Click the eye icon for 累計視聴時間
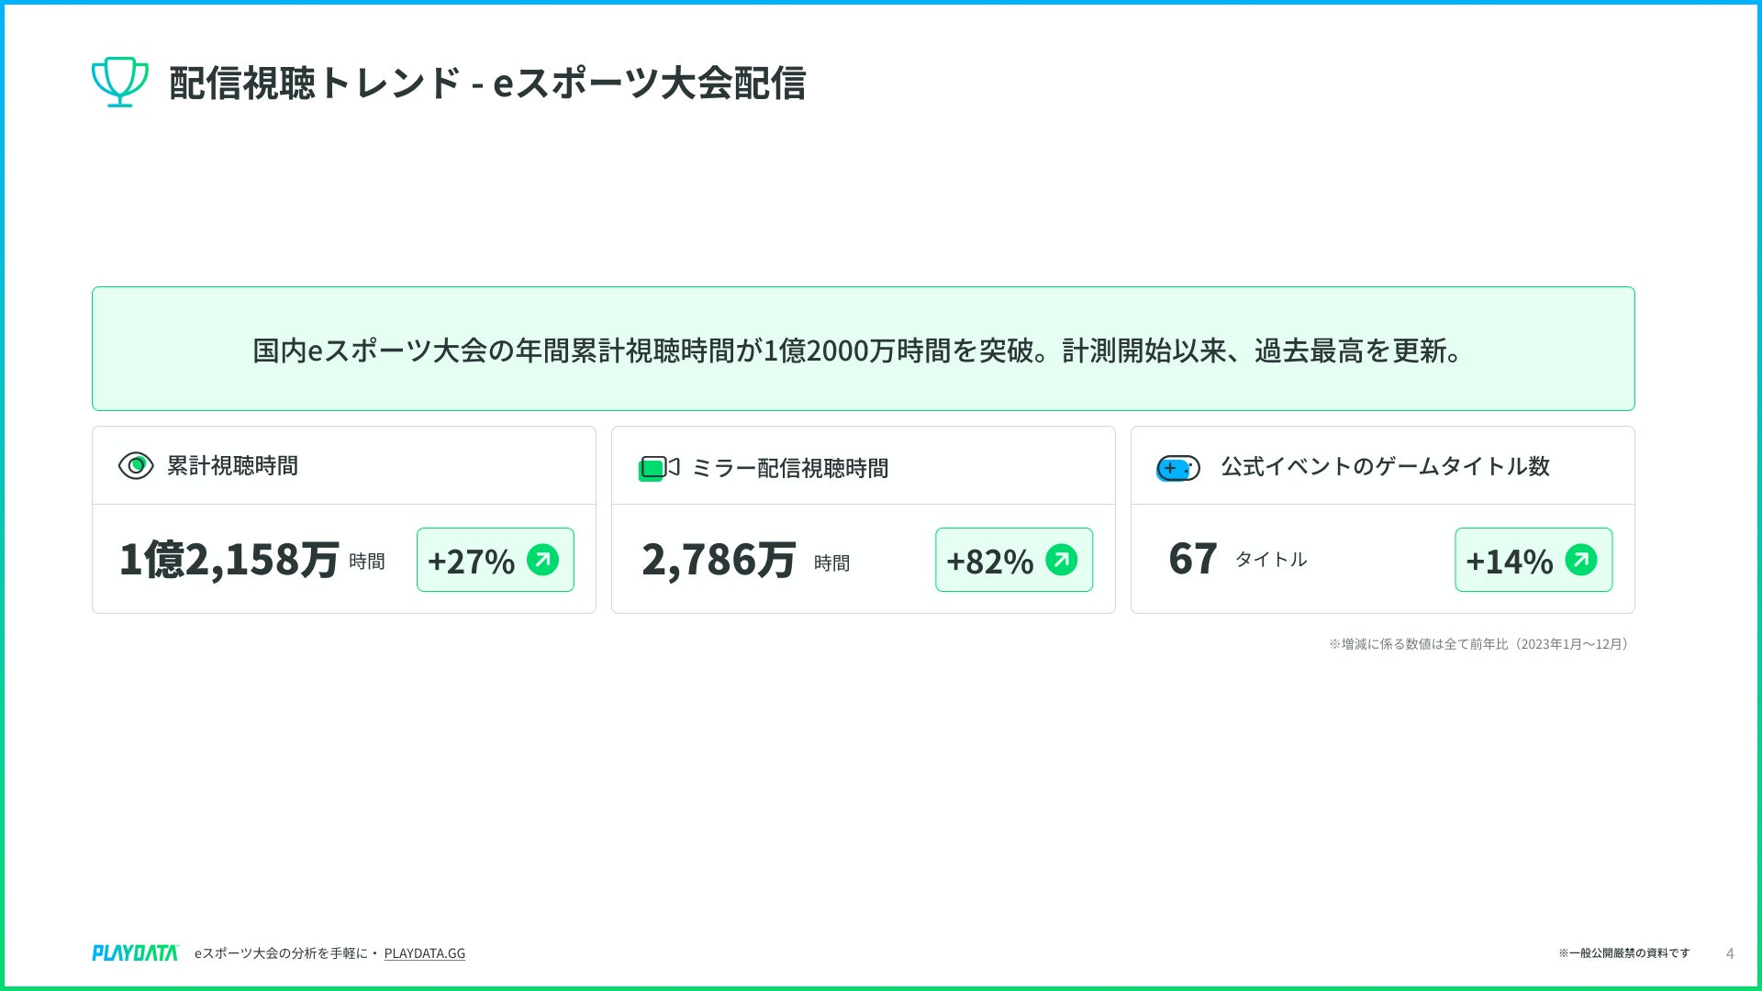Screen dimensions: 1762x991 136,466
